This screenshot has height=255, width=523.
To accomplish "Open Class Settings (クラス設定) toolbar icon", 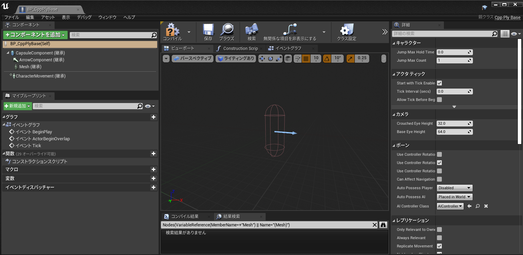I will [x=346, y=30].
